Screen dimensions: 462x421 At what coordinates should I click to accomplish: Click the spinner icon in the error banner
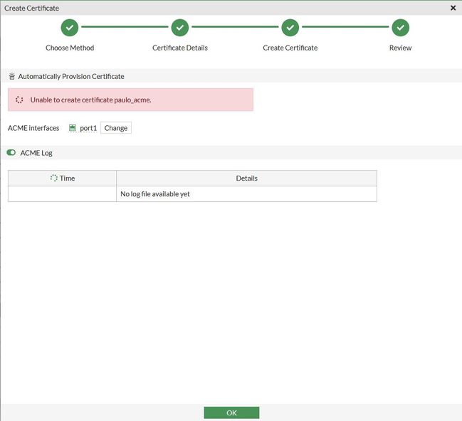[x=19, y=100]
